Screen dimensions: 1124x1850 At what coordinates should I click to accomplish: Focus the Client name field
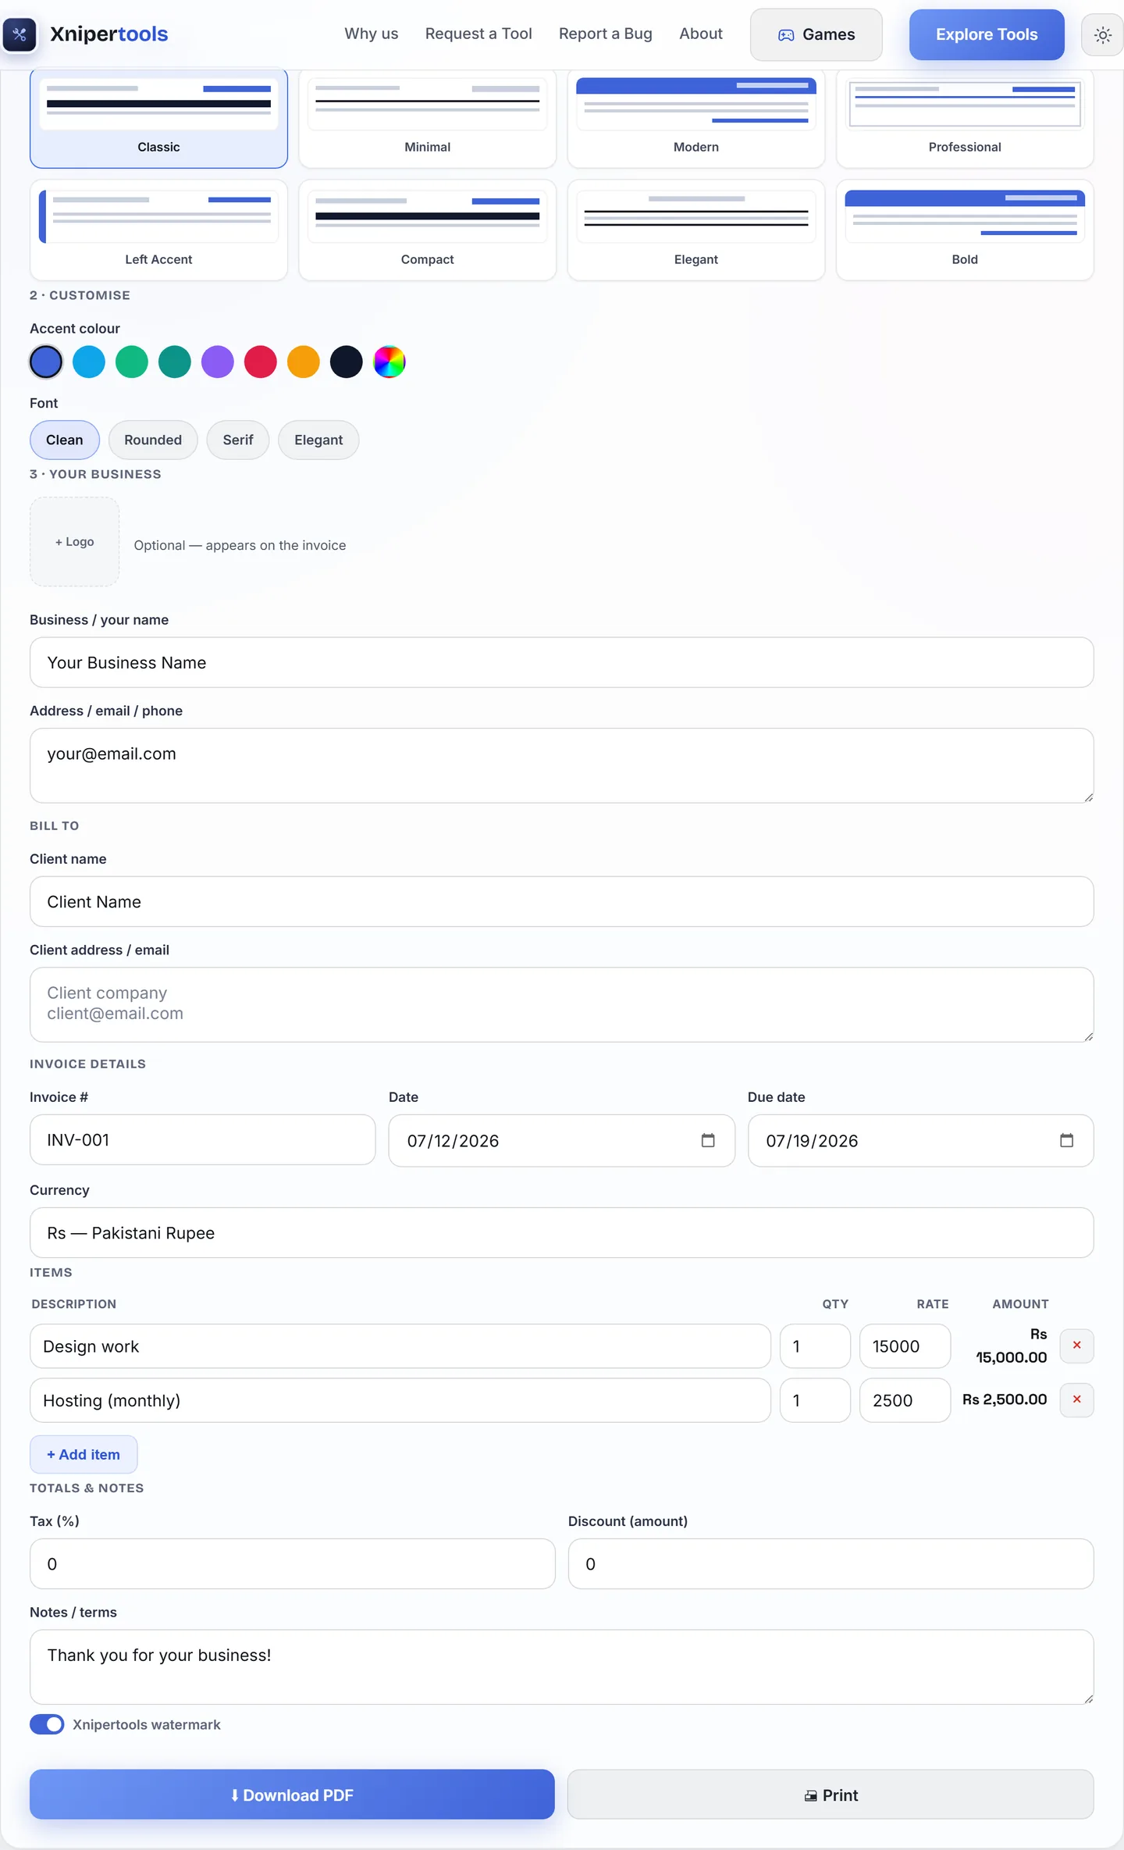pyautogui.click(x=561, y=901)
